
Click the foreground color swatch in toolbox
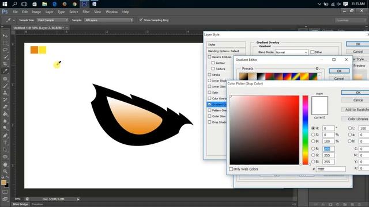click(4, 183)
